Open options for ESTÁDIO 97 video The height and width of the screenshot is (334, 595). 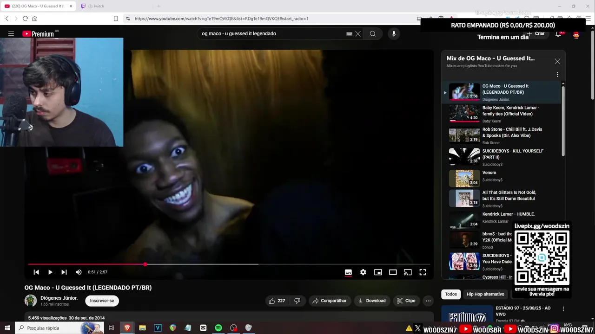[563, 309]
